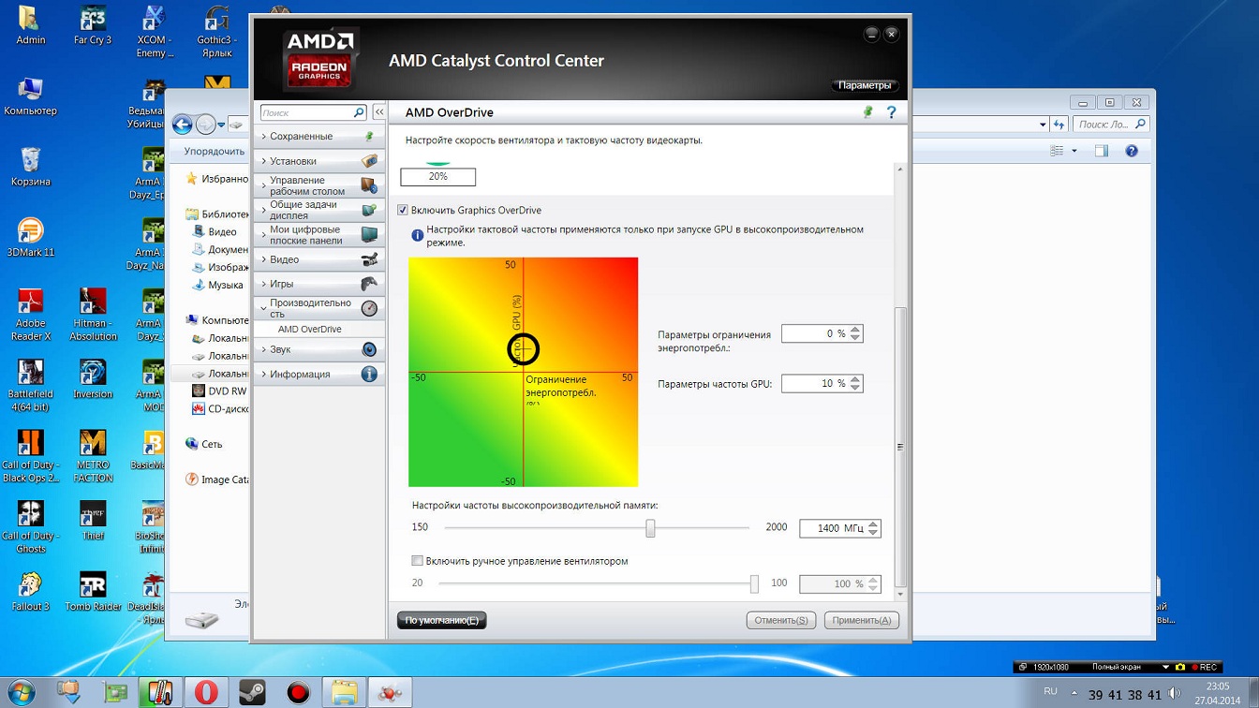Enable Включить ручное управление вентилятором checkbox
Viewport: 1259px width, 708px height.
pos(418,561)
